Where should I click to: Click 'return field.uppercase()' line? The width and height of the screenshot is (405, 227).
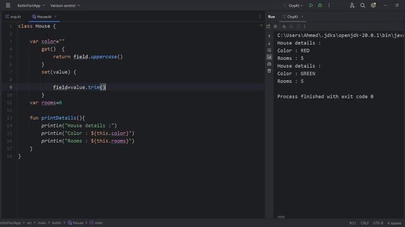[88, 57]
